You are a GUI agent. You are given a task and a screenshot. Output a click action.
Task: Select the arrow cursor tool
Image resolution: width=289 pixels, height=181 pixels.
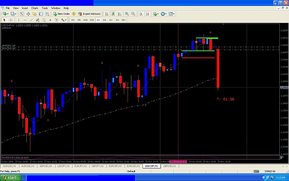(5, 20)
